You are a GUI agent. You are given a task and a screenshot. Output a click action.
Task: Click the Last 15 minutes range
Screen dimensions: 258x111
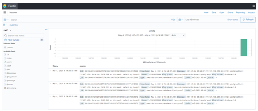192,20
